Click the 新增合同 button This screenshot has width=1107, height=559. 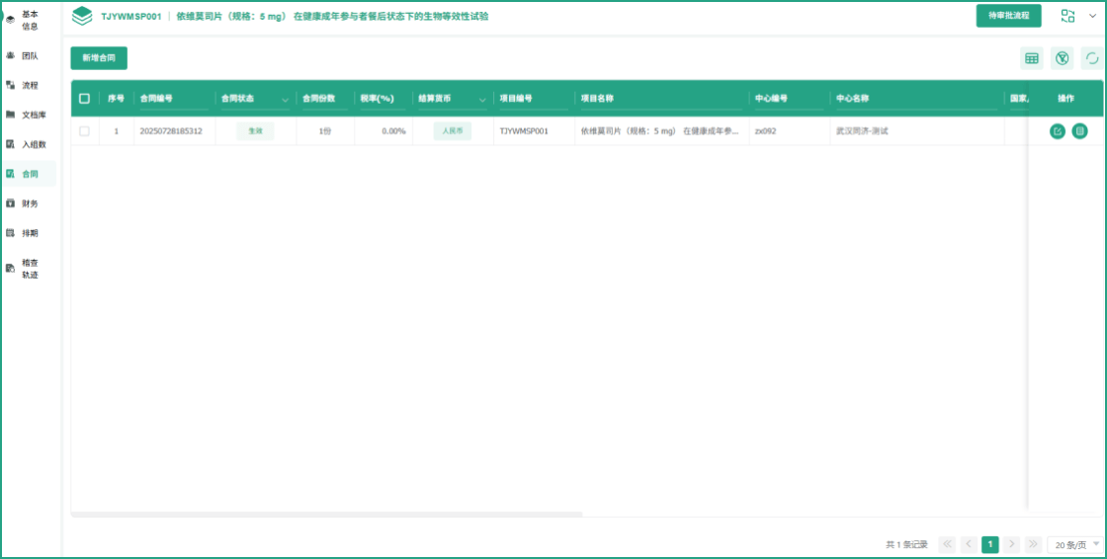[99, 58]
